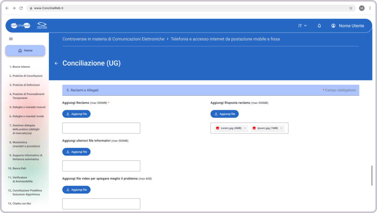Bookmark page with the star icon
The width and height of the screenshot is (377, 213).
[x=351, y=8]
